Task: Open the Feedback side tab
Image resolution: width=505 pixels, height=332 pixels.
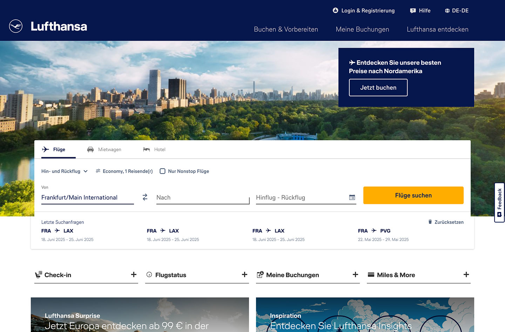Action: click(x=499, y=202)
